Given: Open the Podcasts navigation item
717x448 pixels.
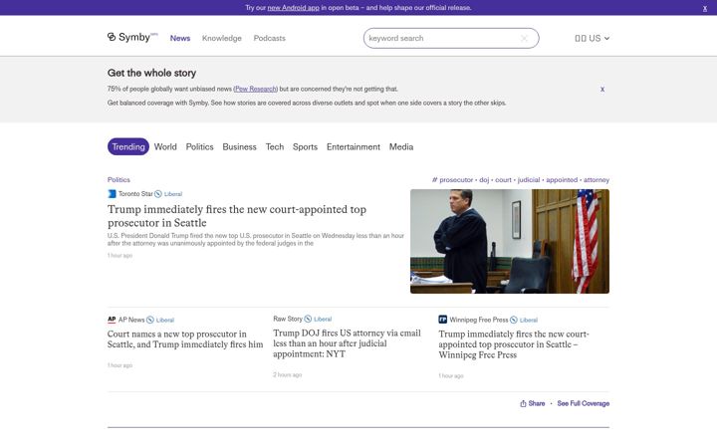Looking at the screenshot, I should pos(269,39).
